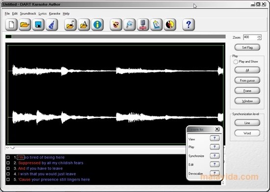Open lyrics with the folder letter-A icon
Viewport: 270px width, 192px height.
84,25
